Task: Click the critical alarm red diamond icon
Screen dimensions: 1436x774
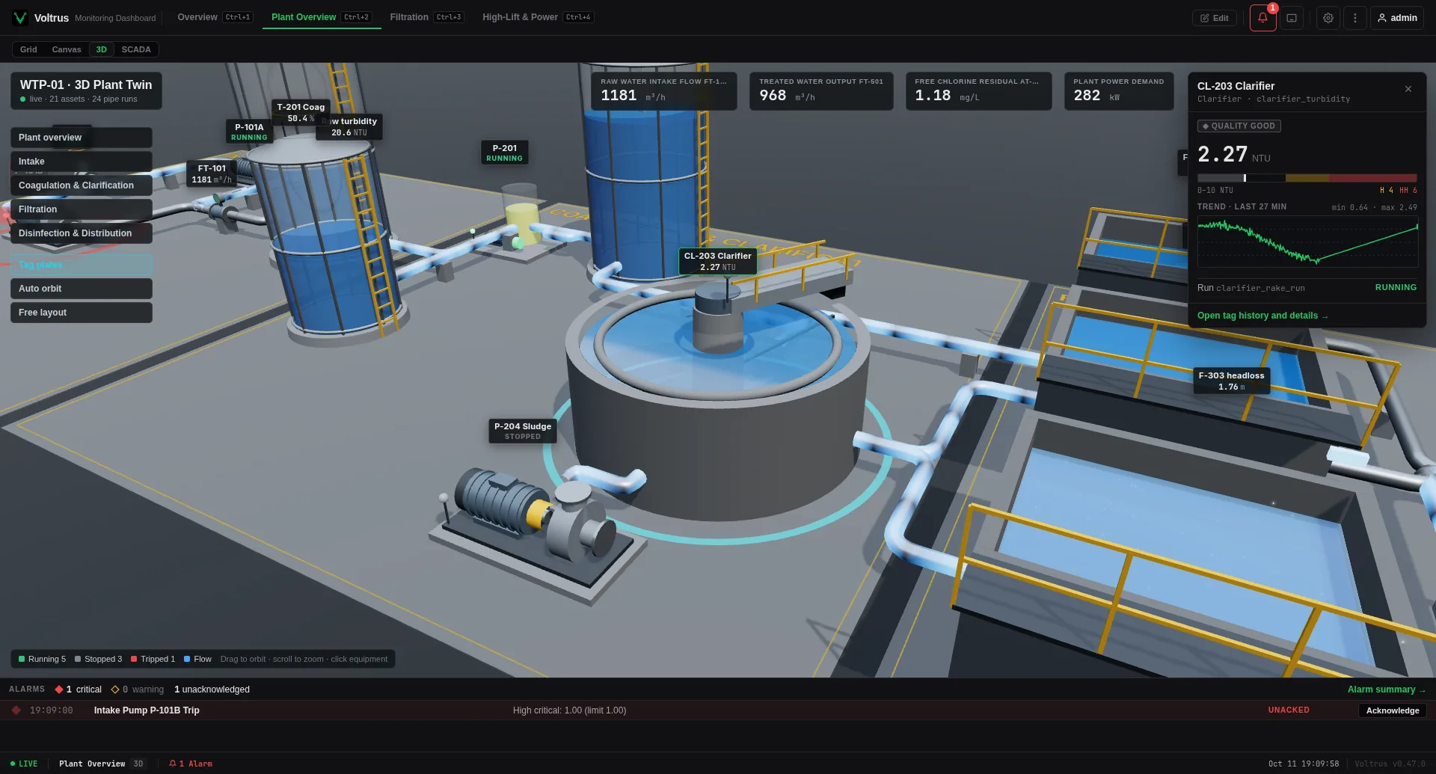Action: (59, 689)
